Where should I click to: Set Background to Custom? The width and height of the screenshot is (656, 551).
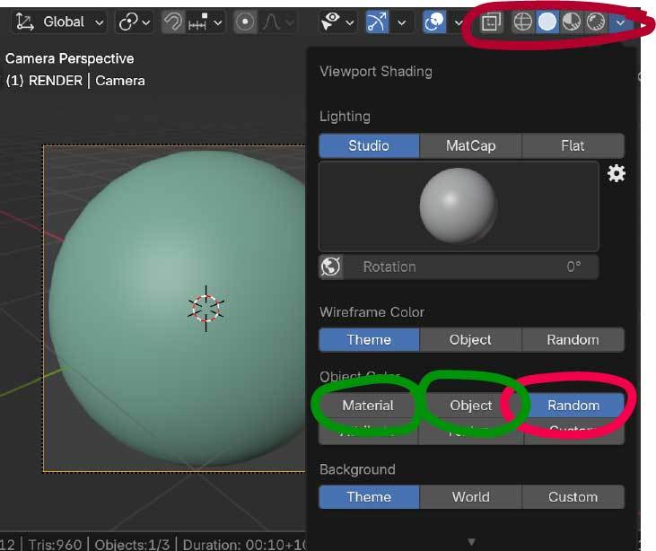[x=573, y=496]
